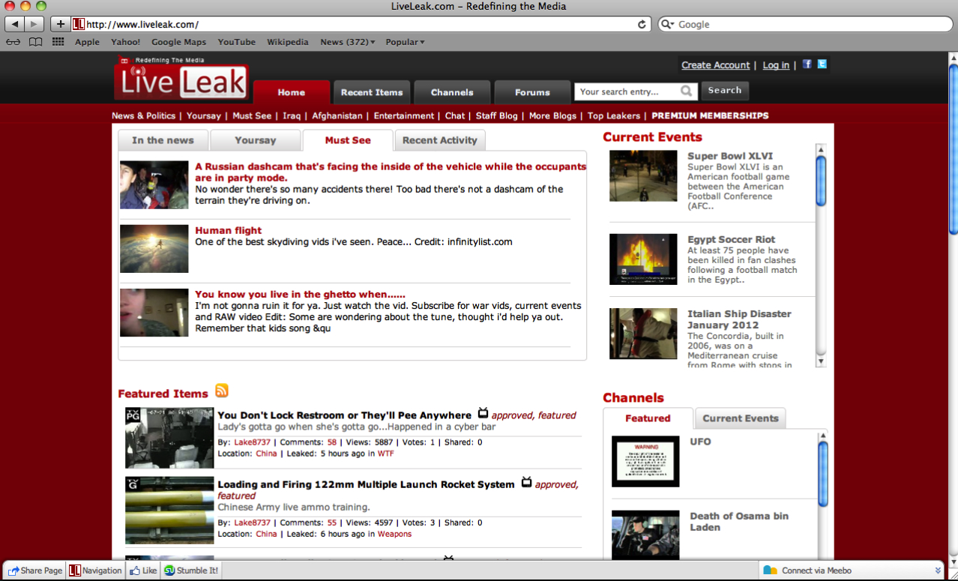Viewport: 958px width, 581px height.
Task: Open the Human flight video title
Action: (229, 230)
